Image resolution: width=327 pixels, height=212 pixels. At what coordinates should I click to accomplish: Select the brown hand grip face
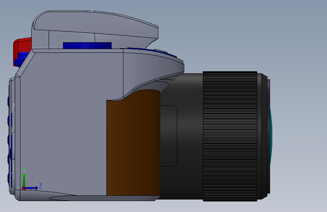133,143
